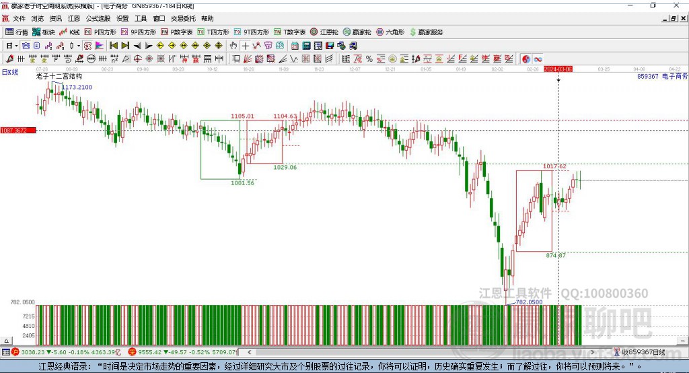
Task: Select the circled crosshair target icon
Action: click(137, 59)
